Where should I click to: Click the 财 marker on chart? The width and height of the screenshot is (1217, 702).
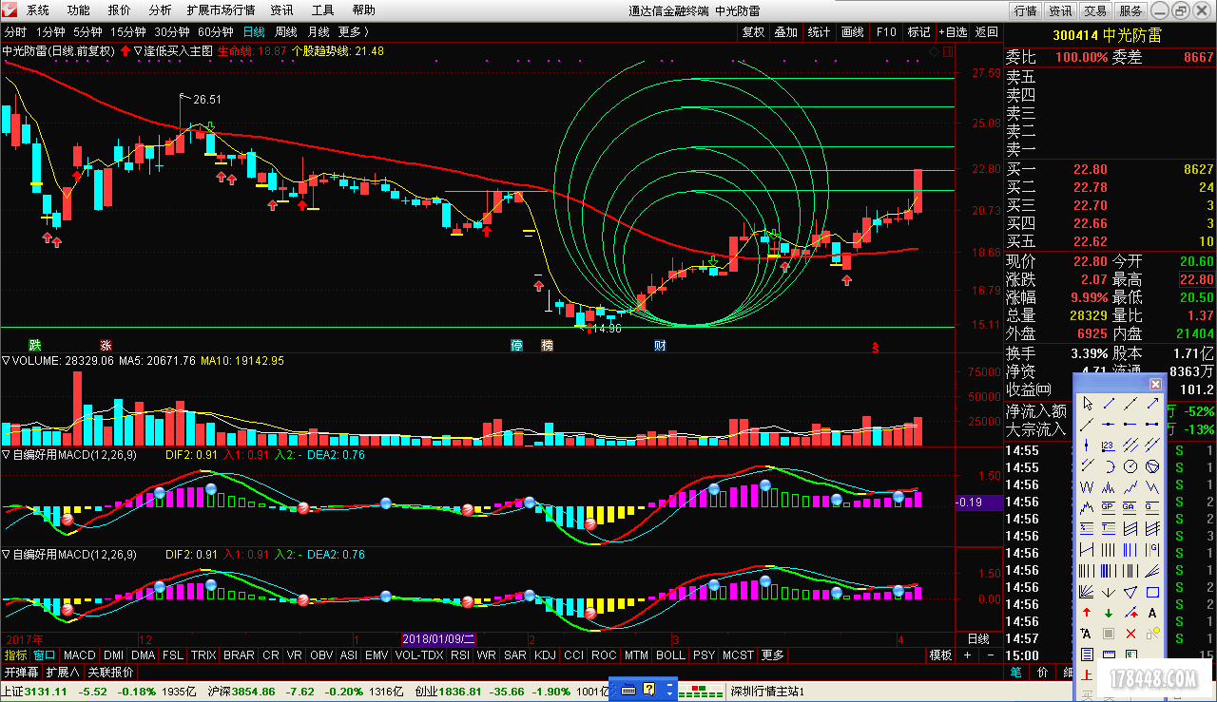tap(660, 345)
